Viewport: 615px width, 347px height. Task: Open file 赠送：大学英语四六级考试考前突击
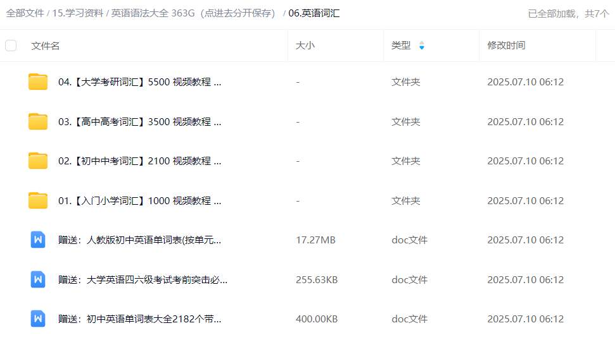[143, 279]
